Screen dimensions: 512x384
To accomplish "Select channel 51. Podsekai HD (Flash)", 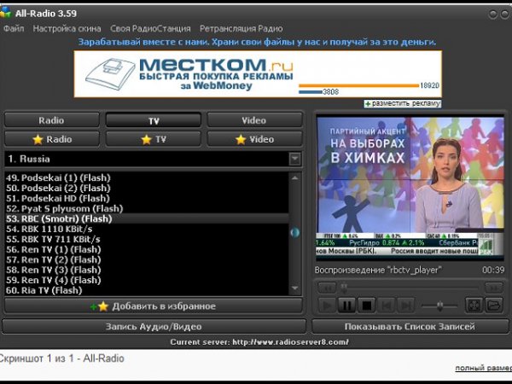I will (x=147, y=199).
